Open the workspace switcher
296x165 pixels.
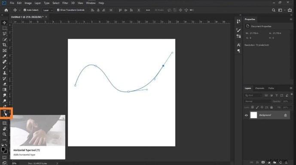click(281, 10)
